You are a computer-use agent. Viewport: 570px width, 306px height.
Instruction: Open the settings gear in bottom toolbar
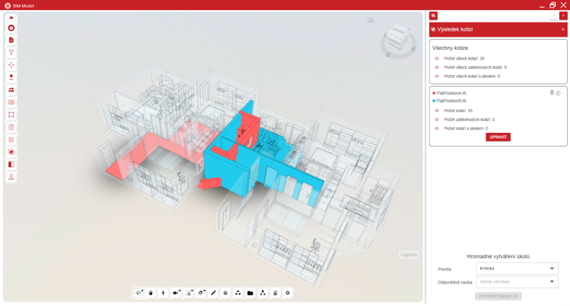pyautogui.click(x=288, y=293)
